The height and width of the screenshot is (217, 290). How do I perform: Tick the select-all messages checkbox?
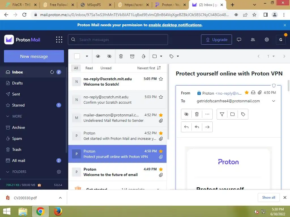pyautogui.click(x=77, y=56)
